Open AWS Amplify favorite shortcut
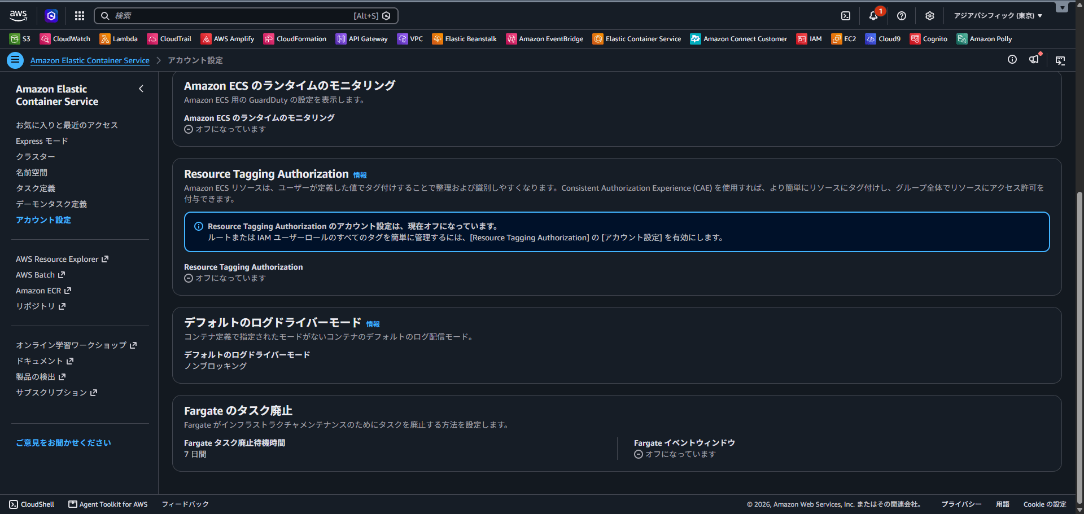 [x=228, y=39]
